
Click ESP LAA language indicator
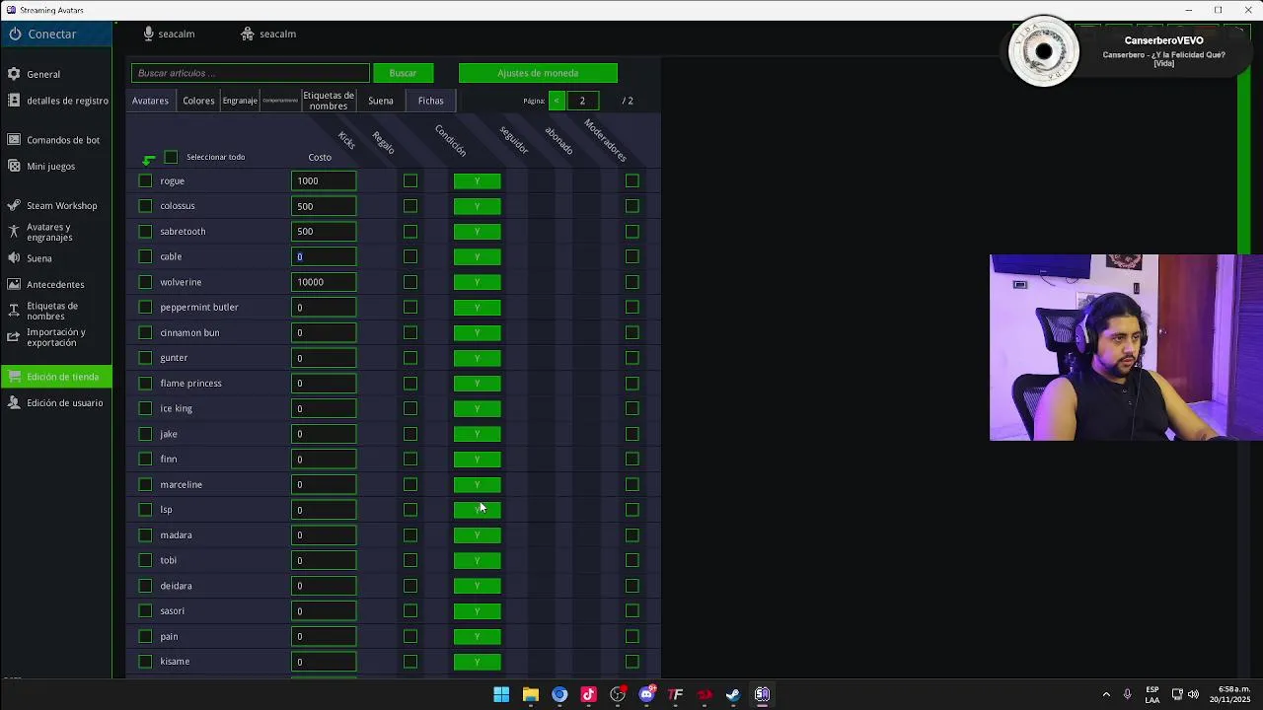point(1152,694)
